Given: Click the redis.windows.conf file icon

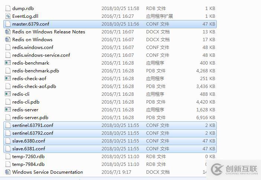Looking at the screenshot, I should click(x=8, y=48).
